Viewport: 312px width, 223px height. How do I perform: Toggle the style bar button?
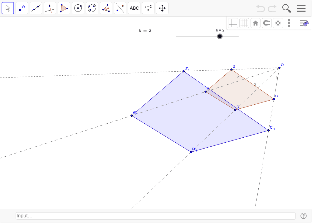pos(304,23)
